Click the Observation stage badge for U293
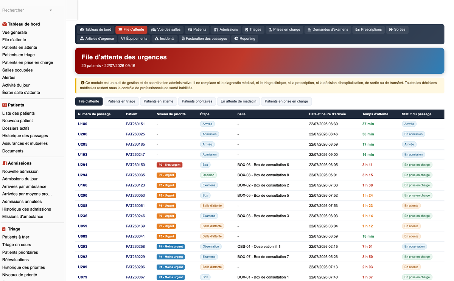The height and width of the screenshot is (281, 454). (x=211, y=247)
